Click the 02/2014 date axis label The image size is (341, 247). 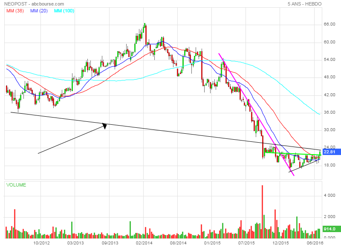144,243
